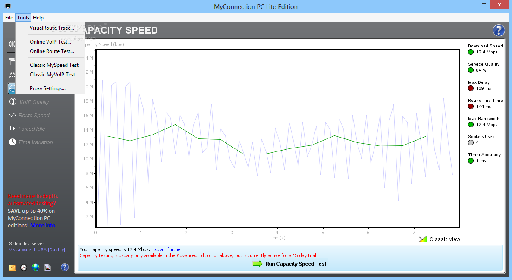Select the Time Variation sidebar label
This screenshot has height=280, width=512.
[35, 142]
